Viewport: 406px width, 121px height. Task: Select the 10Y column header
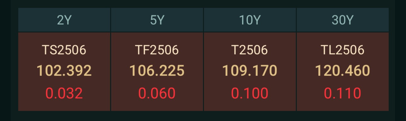(x=250, y=20)
